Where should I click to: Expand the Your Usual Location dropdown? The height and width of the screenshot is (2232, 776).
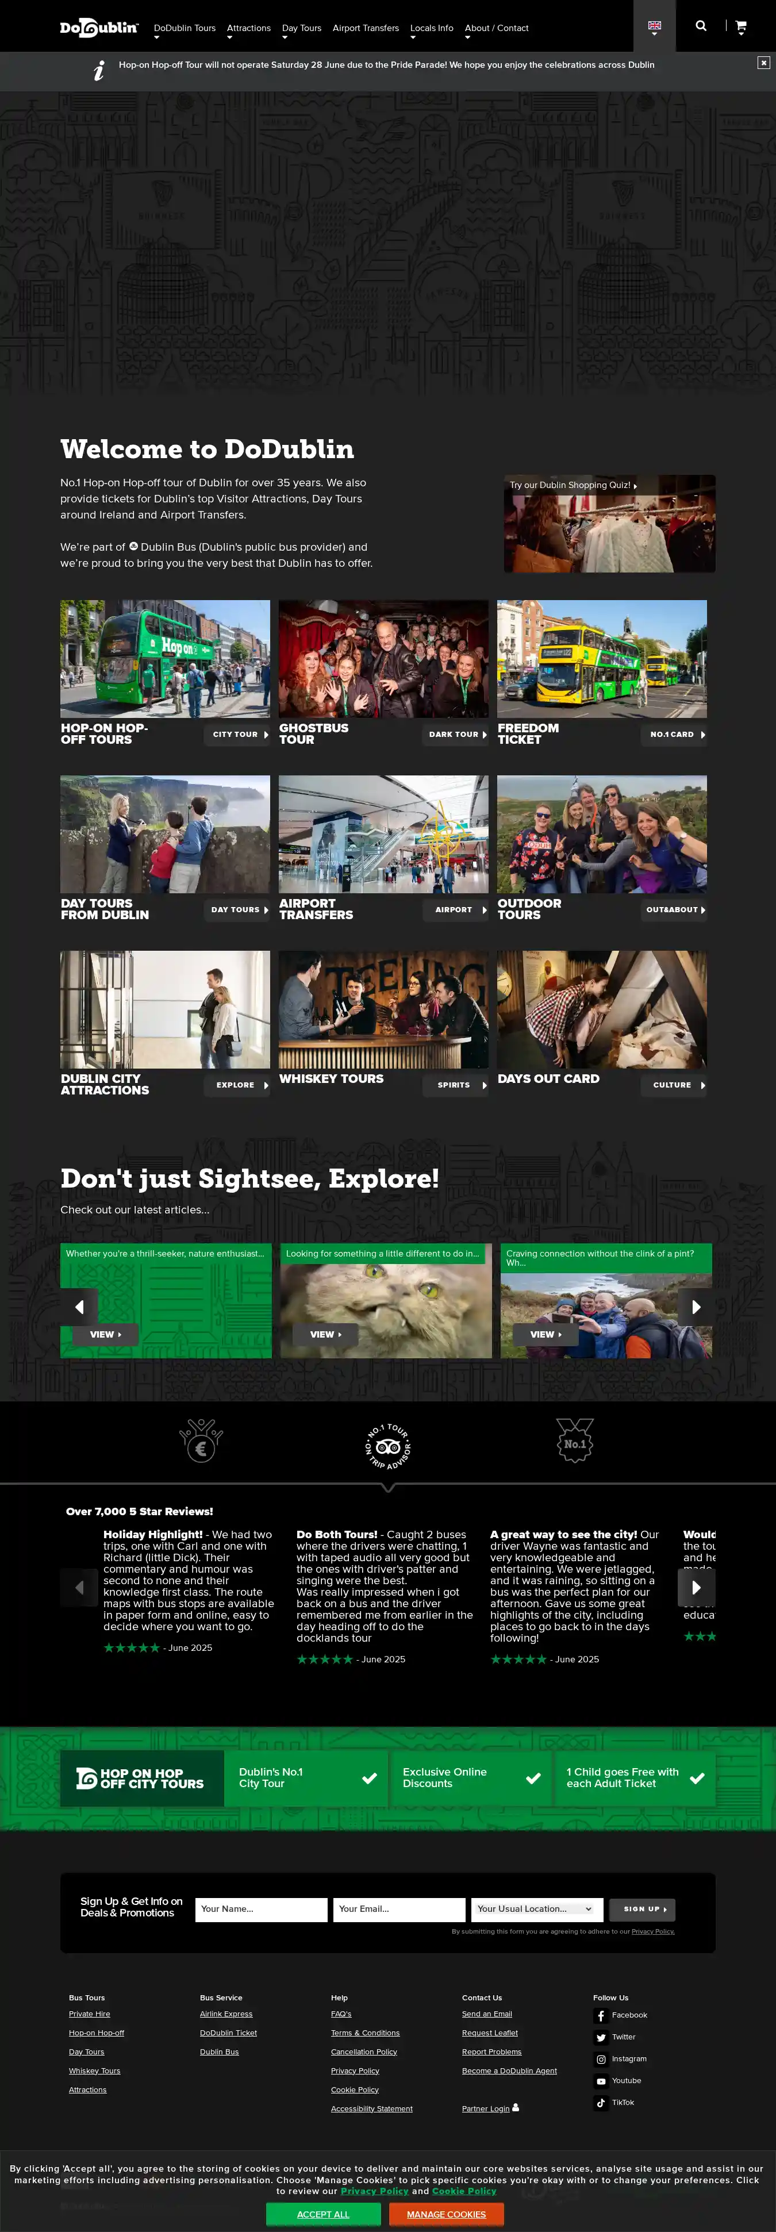tap(536, 1909)
